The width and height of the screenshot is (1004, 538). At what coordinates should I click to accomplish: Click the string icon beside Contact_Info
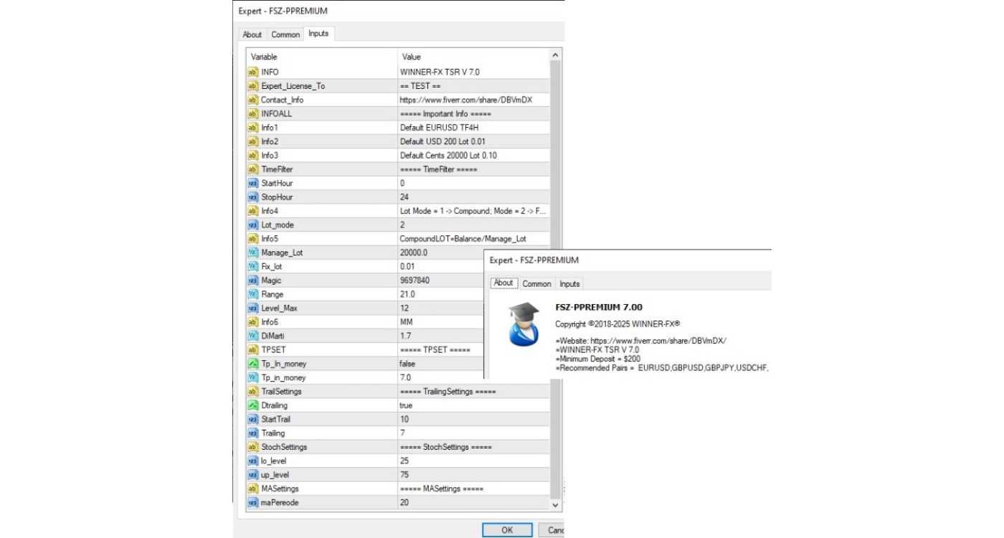(x=252, y=100)
